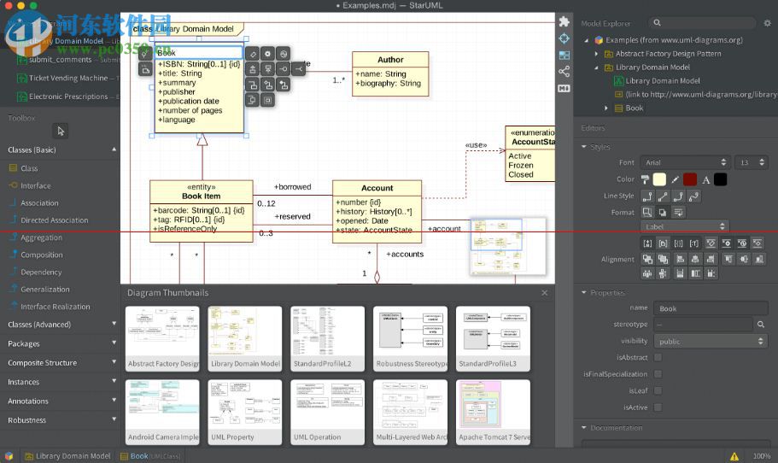This screenshot has height=463, width=778.
Task: Open the visibility dropdown set to public
Action: click(711, 341)
